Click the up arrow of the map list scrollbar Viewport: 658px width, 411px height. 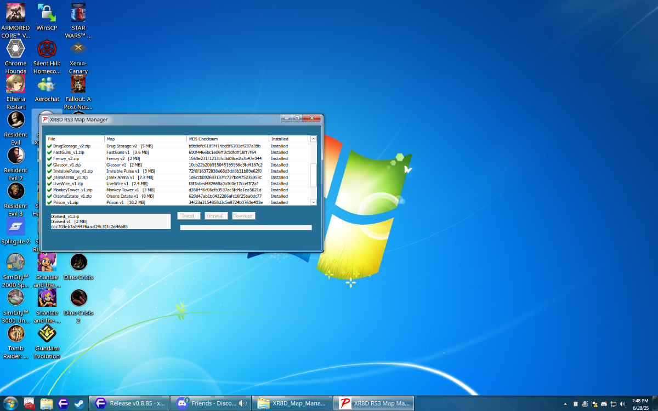coord(314,139)
